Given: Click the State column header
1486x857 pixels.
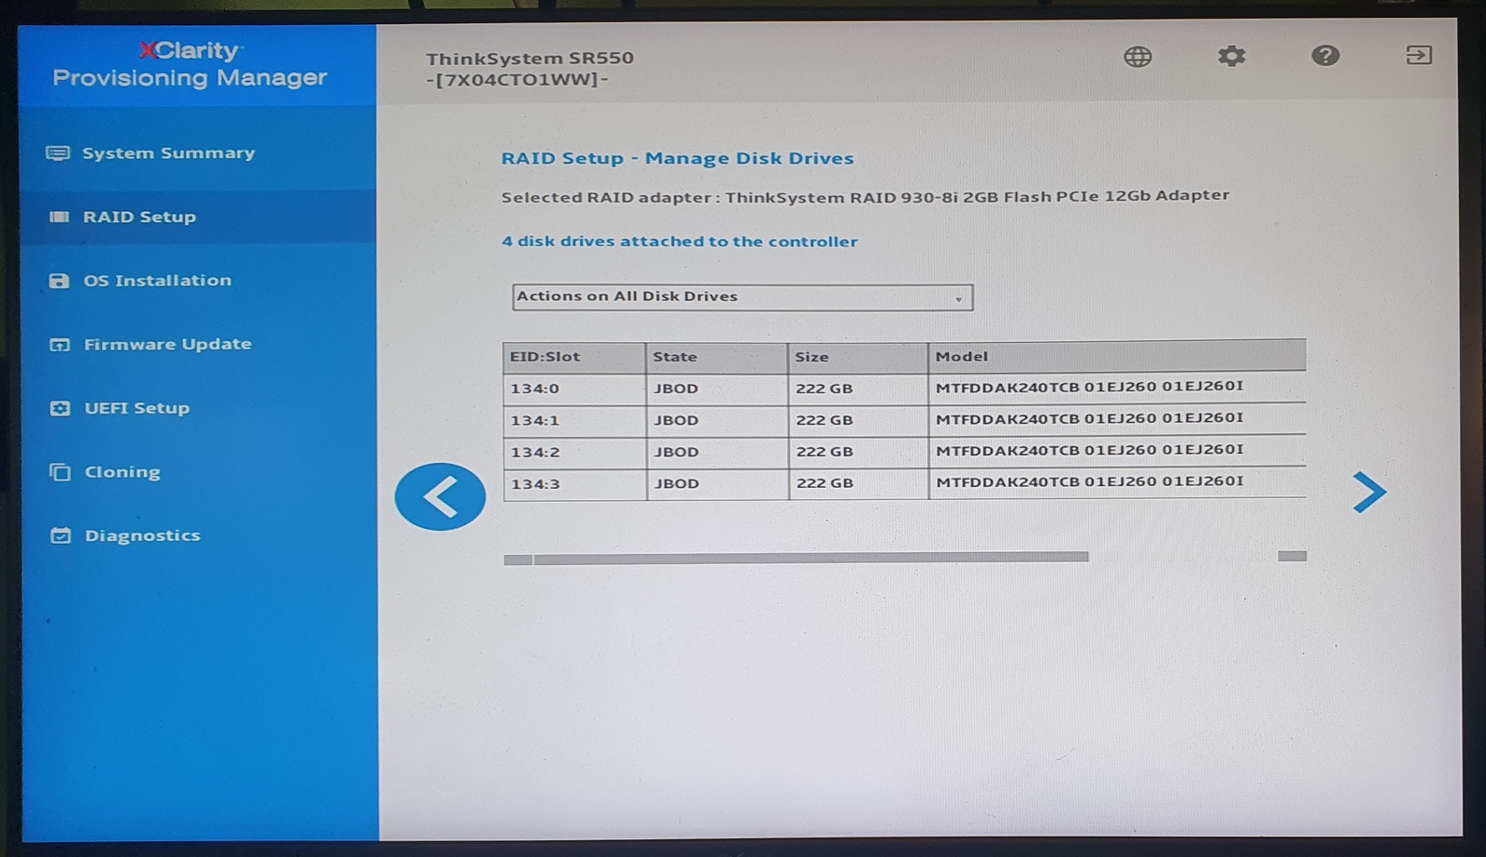Looking at the screenshot, I should [717, 357].
